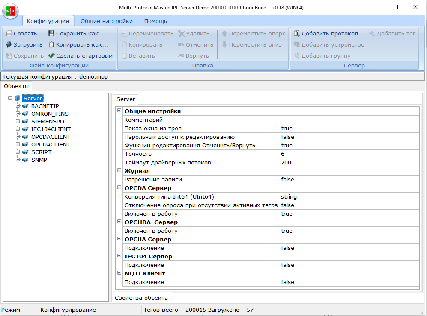Viewport: 427px width, 316px height.
Task: Collapse the MQTT Клиент property section
Action: coord(119,273)
